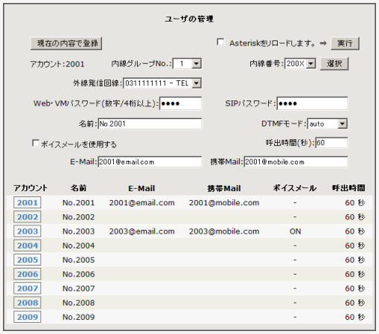Viewport: 379px width, 334px height.
Task: Click the 現在の内容で登録 button
Action: (66, 43)
